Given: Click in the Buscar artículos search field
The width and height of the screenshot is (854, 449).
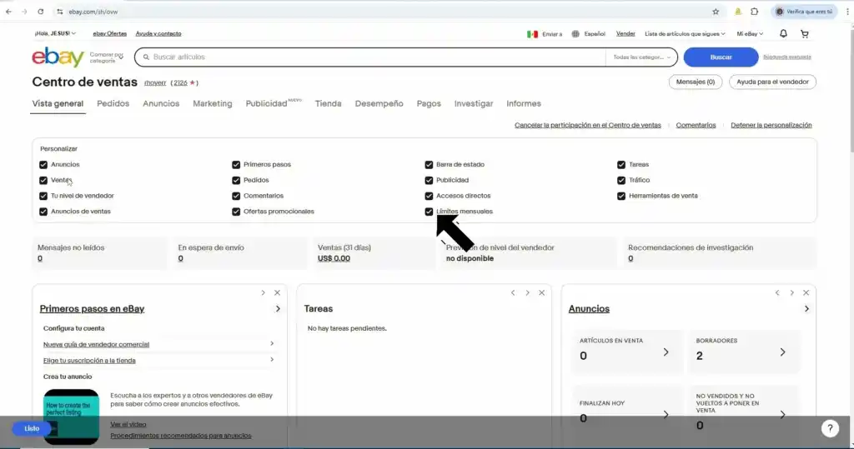Looking at the screenshot, I should (370, 57).
